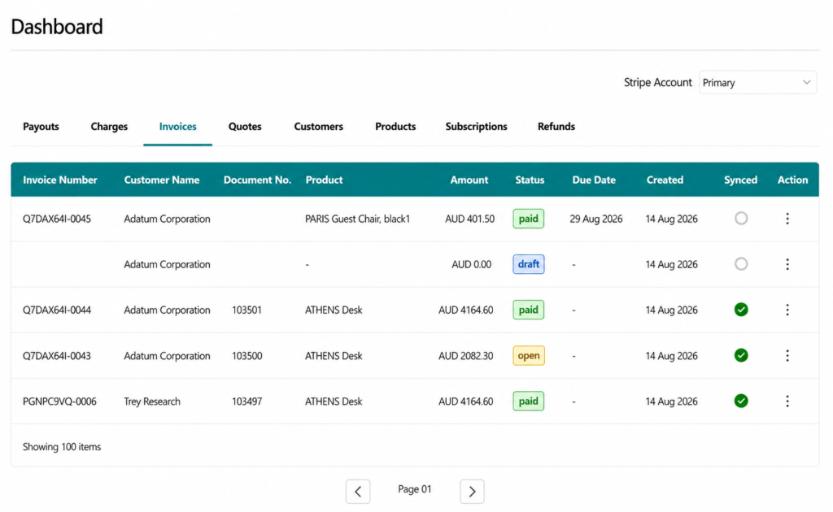Click the Amount column header
Viewport: 833px width, 512px height.
click(x=469, y=180)
